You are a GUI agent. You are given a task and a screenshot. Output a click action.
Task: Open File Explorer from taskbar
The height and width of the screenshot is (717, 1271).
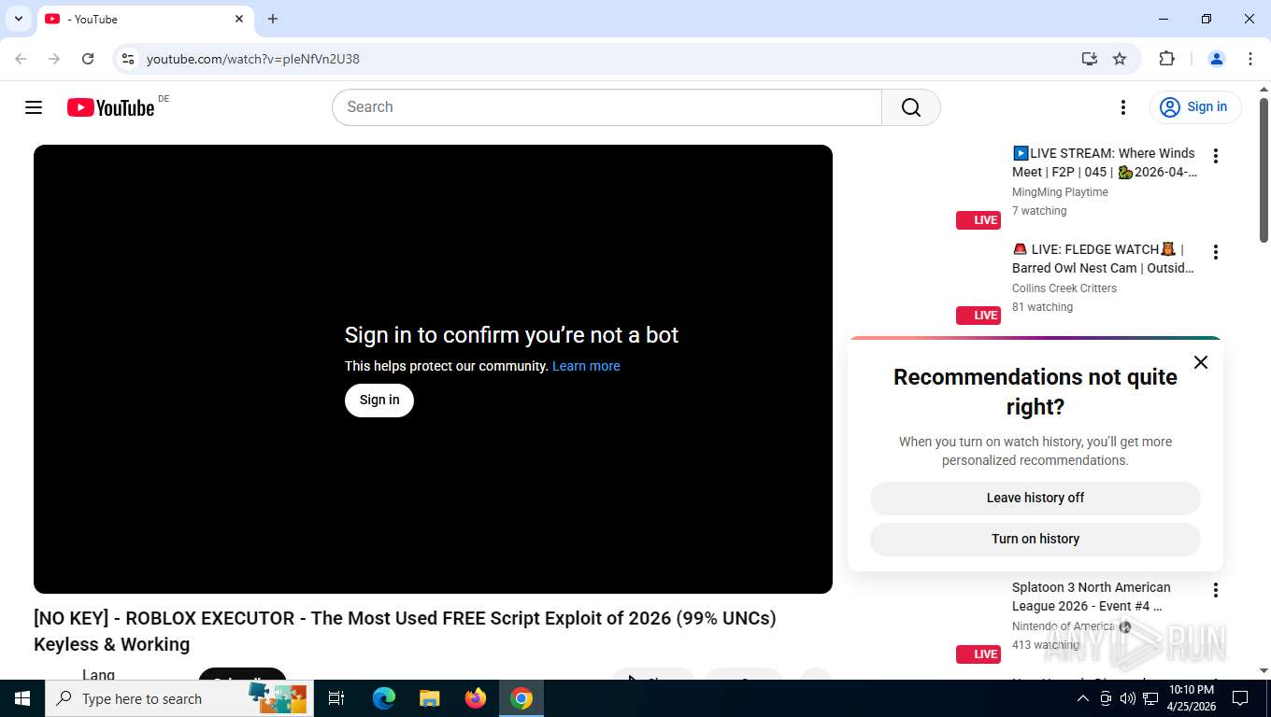[430, 698]
